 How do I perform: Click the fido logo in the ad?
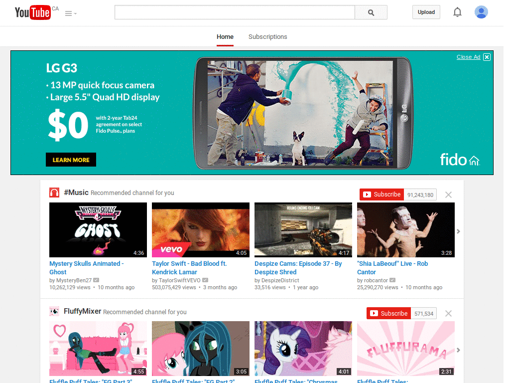(460, 160)
